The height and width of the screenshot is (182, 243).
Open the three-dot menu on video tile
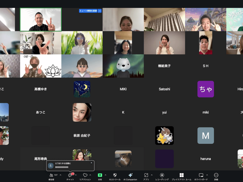(x=100, y=11)
